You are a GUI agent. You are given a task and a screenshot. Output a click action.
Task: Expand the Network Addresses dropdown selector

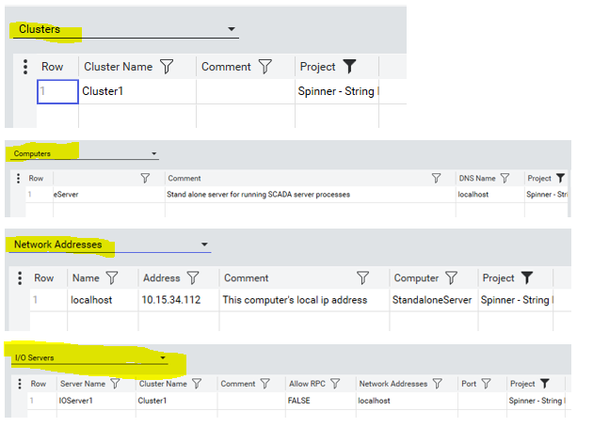pyautogui.click(x=204, y=245)
